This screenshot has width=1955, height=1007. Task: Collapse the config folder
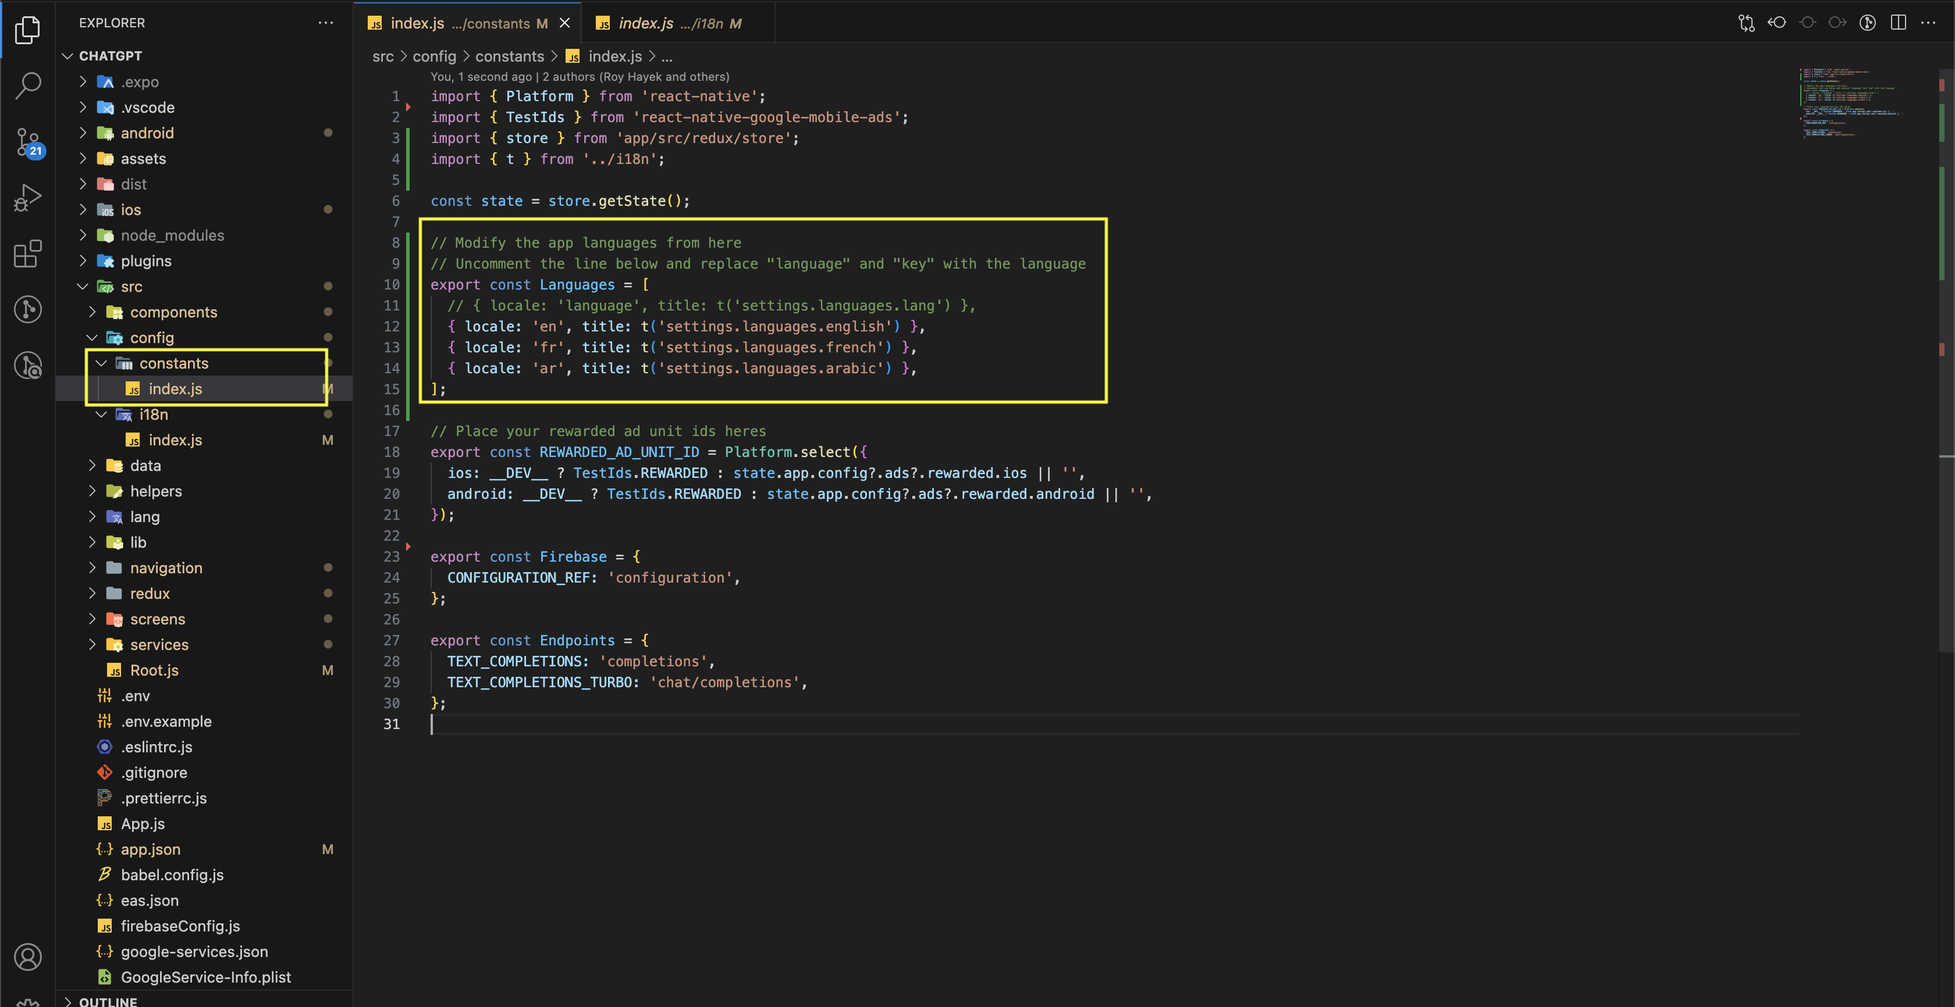[205, 337]
